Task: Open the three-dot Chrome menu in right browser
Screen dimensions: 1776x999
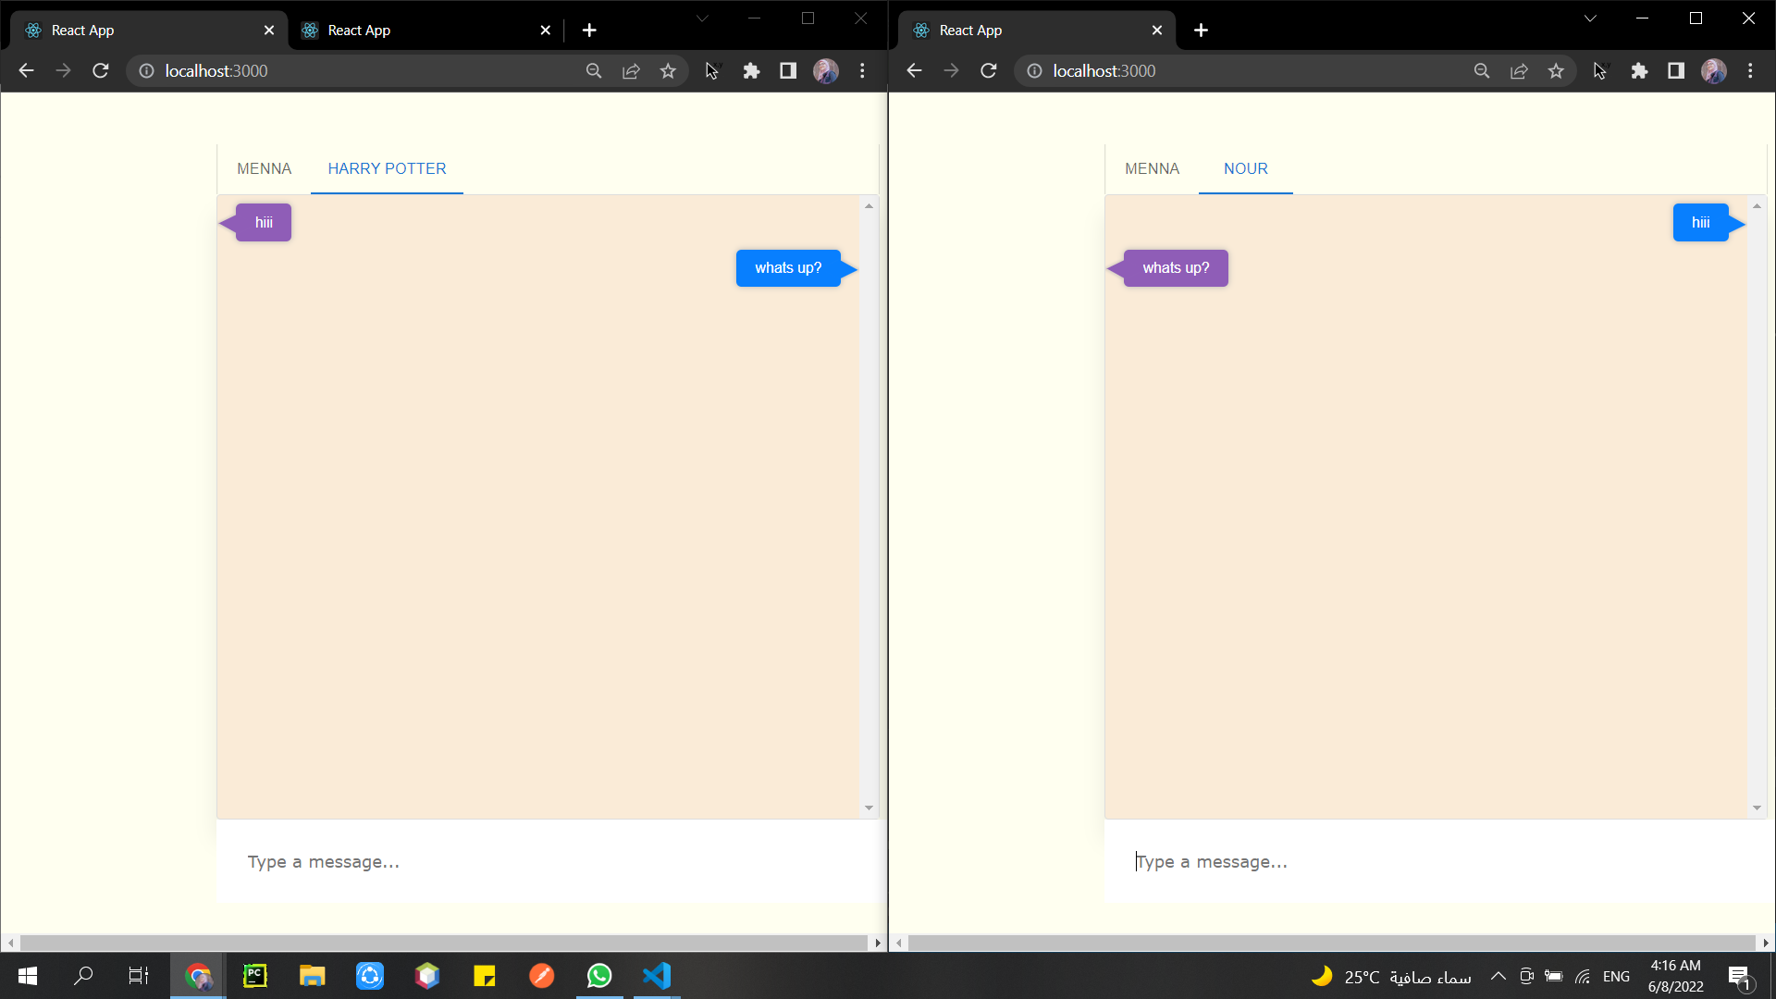Action: (1750, 70)
